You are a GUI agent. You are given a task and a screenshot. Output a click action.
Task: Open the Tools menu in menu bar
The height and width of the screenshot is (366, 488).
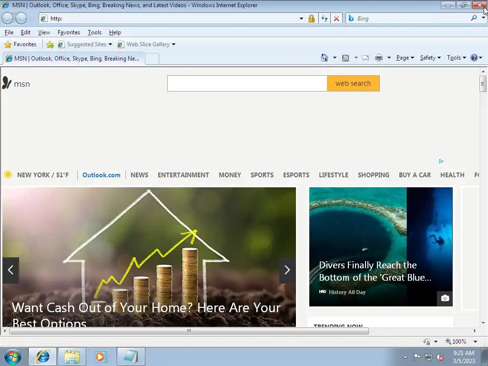tap(95, 32)
